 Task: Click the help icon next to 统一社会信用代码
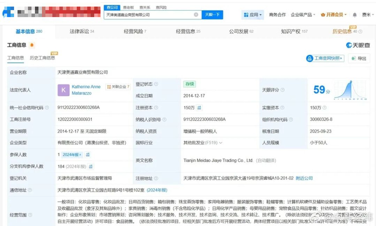(x=47, y=107)
